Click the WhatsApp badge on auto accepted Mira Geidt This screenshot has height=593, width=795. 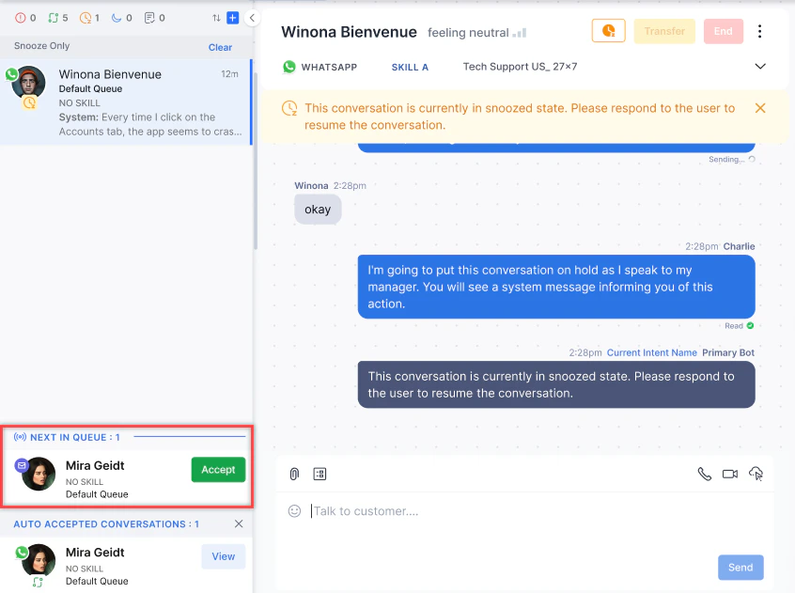[22, 553]
